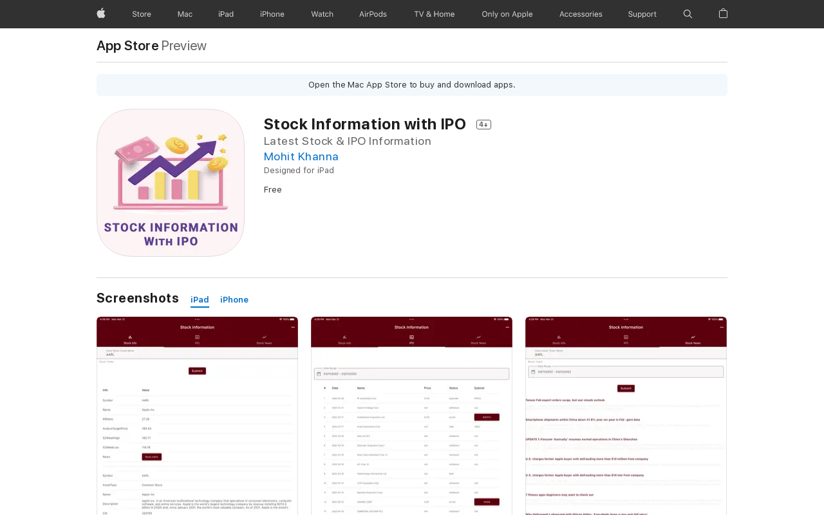
Task: Select iPhone in the top navigation bar
Action: (x=272, y=14)
